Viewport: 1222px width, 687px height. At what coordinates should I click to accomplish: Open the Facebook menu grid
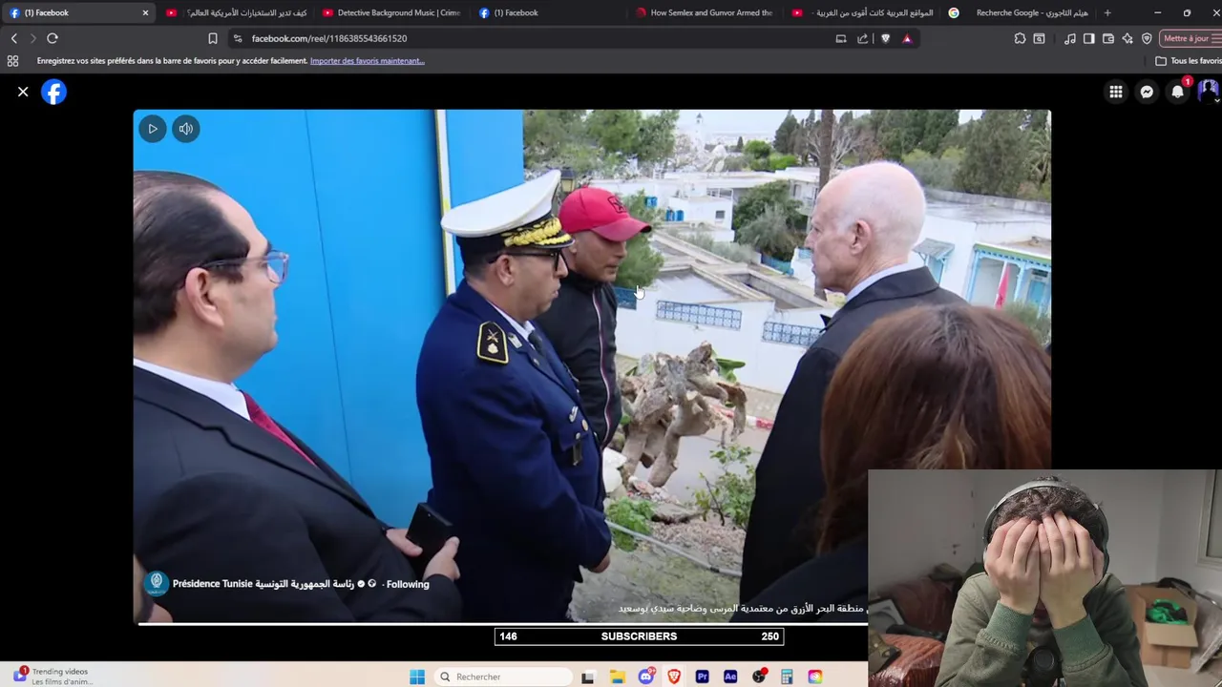[1115, 92]
